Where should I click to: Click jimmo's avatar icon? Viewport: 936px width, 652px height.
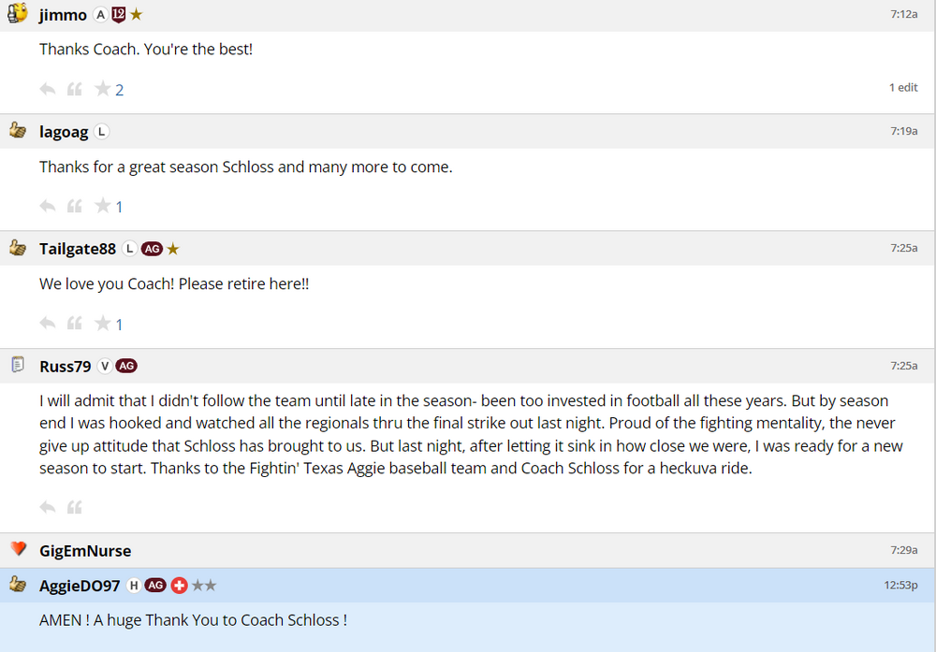18,14
